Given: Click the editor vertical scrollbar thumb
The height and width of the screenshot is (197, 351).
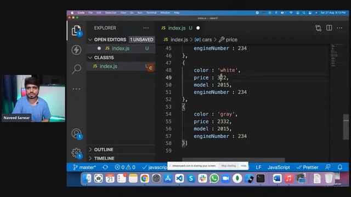Looking at the screenshot, I should pyautogui.click(x=346, y=126).
